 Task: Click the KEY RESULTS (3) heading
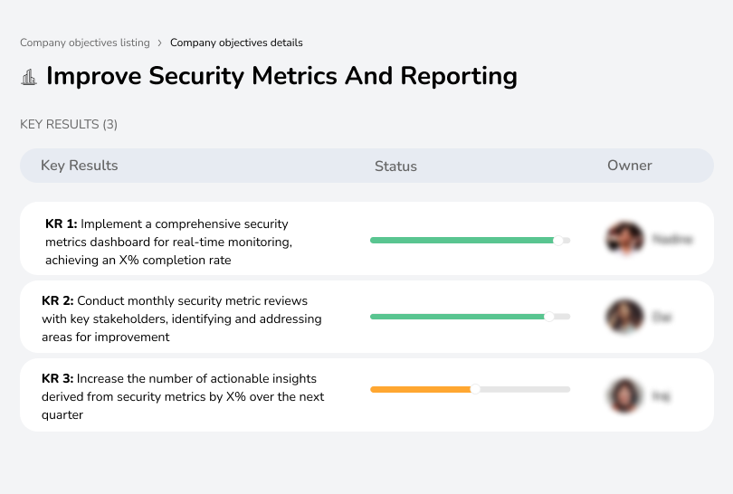click(69, 124)
